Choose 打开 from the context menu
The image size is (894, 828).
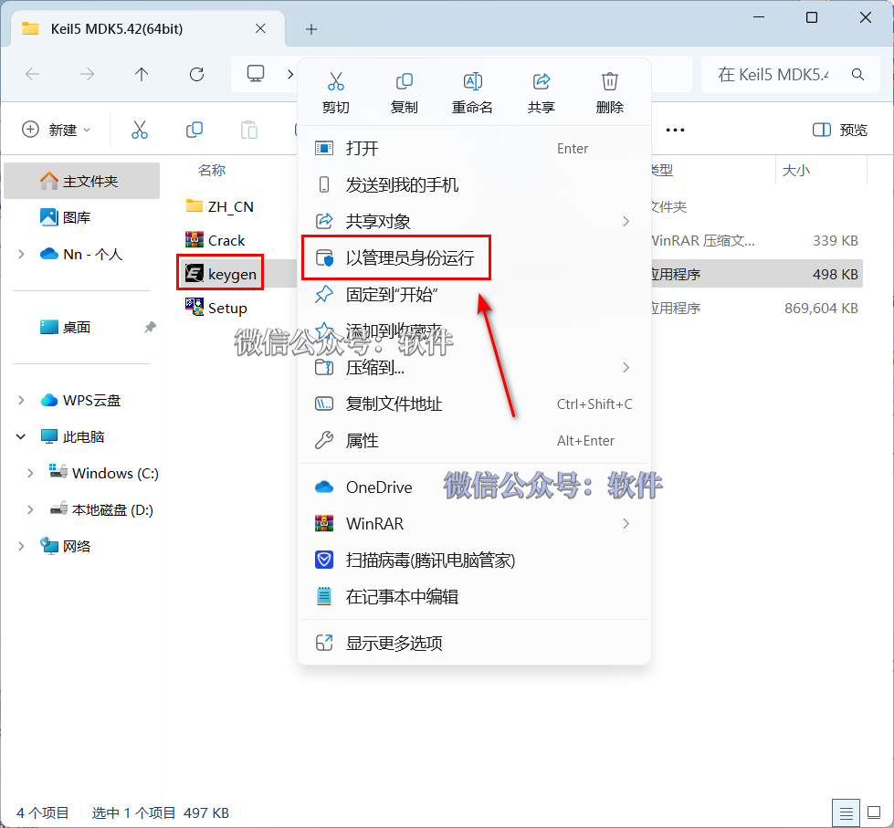474,149
